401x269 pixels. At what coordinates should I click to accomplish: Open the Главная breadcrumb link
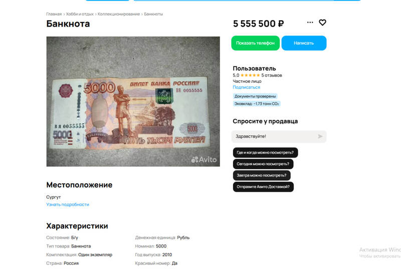[54, 14]
